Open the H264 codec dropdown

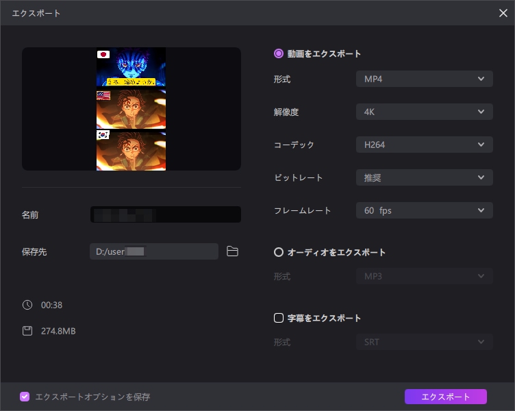[x=425, y=145]
